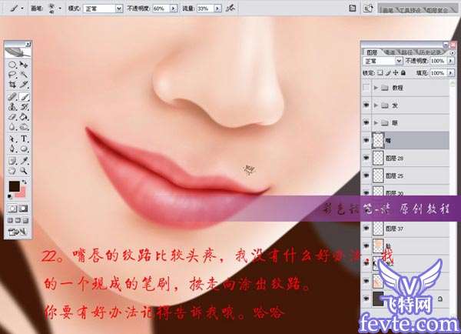Screen dimensions: 461x334
Task: Select the Crop tool
Action: 12,85
